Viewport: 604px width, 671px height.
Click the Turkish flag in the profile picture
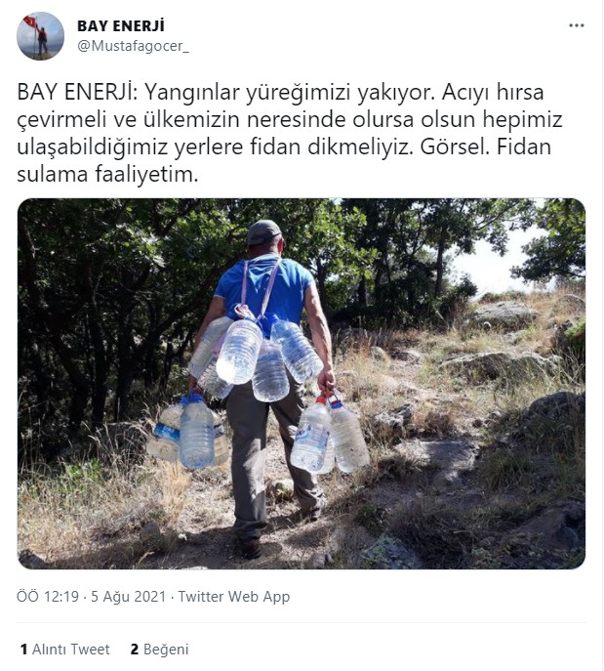[31, 21]
